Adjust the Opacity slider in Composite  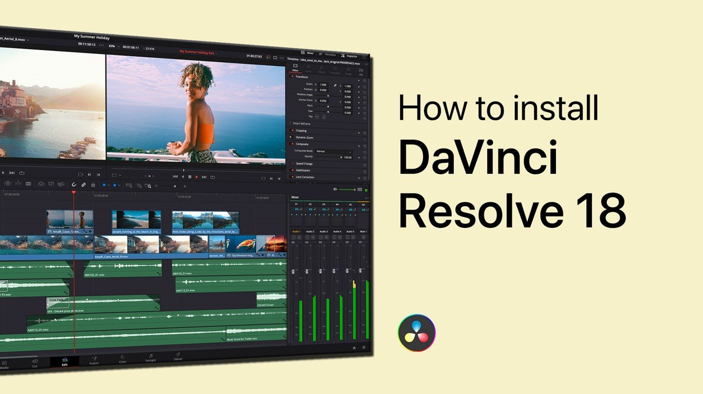[341, 156]
